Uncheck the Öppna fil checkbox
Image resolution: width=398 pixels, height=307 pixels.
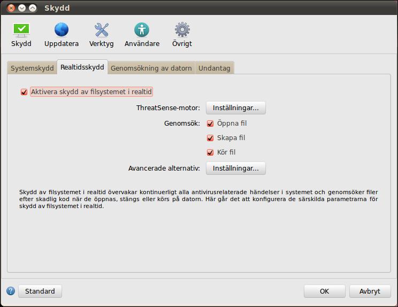point(210,124)
